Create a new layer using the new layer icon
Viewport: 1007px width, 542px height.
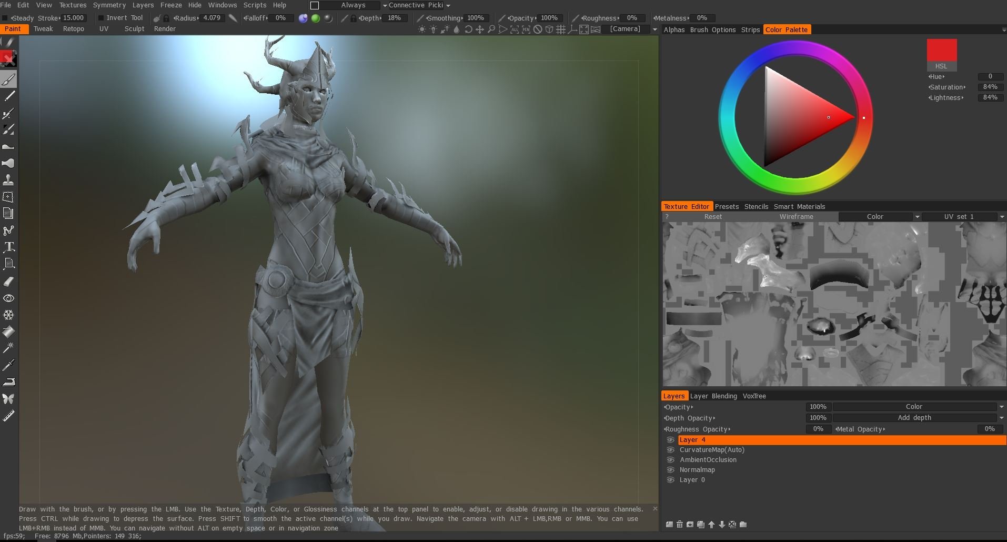(x=669, y=525)
